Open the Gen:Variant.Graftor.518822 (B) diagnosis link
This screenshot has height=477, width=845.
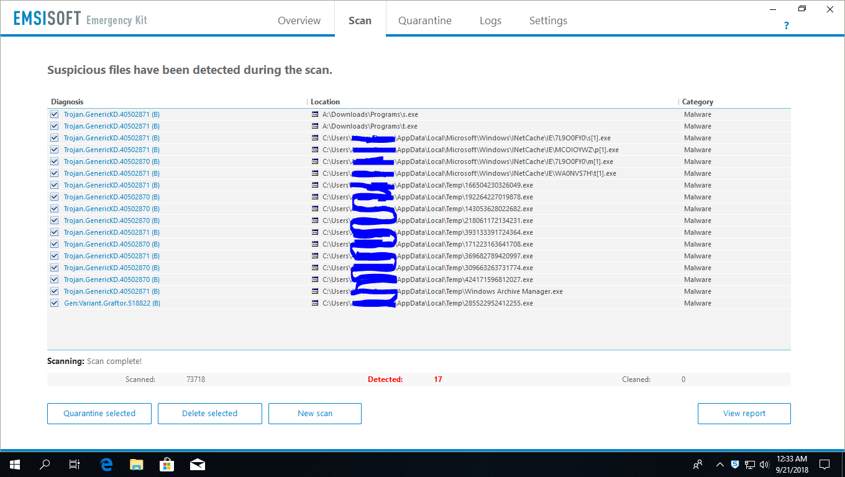[x=112, y=303]
